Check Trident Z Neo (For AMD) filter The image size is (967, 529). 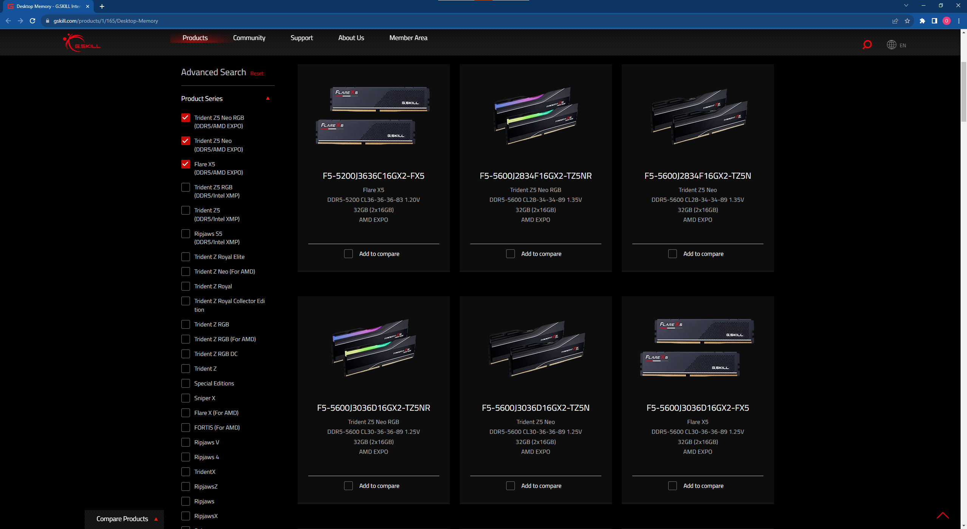point(185,272)
